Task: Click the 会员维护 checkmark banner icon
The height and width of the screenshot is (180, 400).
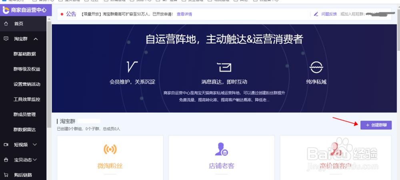Action: [x=132, y=67]
